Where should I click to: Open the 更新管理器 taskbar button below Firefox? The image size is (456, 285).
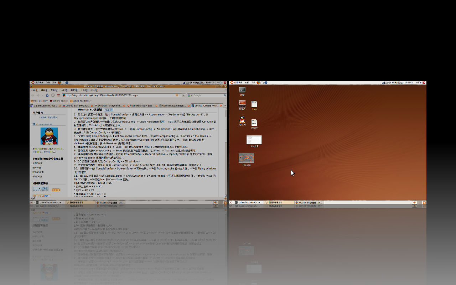coord(80,202)
